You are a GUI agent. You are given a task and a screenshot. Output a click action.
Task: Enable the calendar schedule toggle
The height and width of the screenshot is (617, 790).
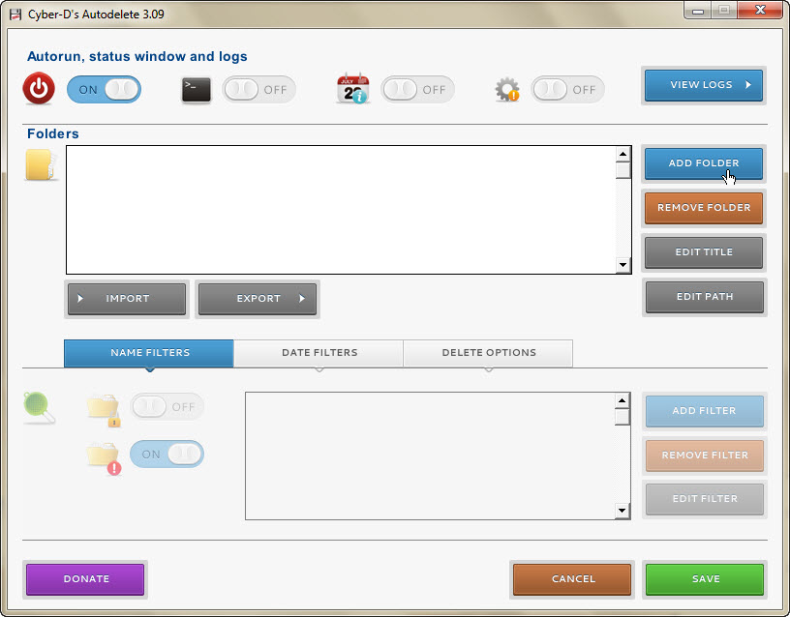pos(417,90)
